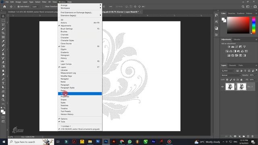
Task: Select the Crop tool
Action: 3,33
